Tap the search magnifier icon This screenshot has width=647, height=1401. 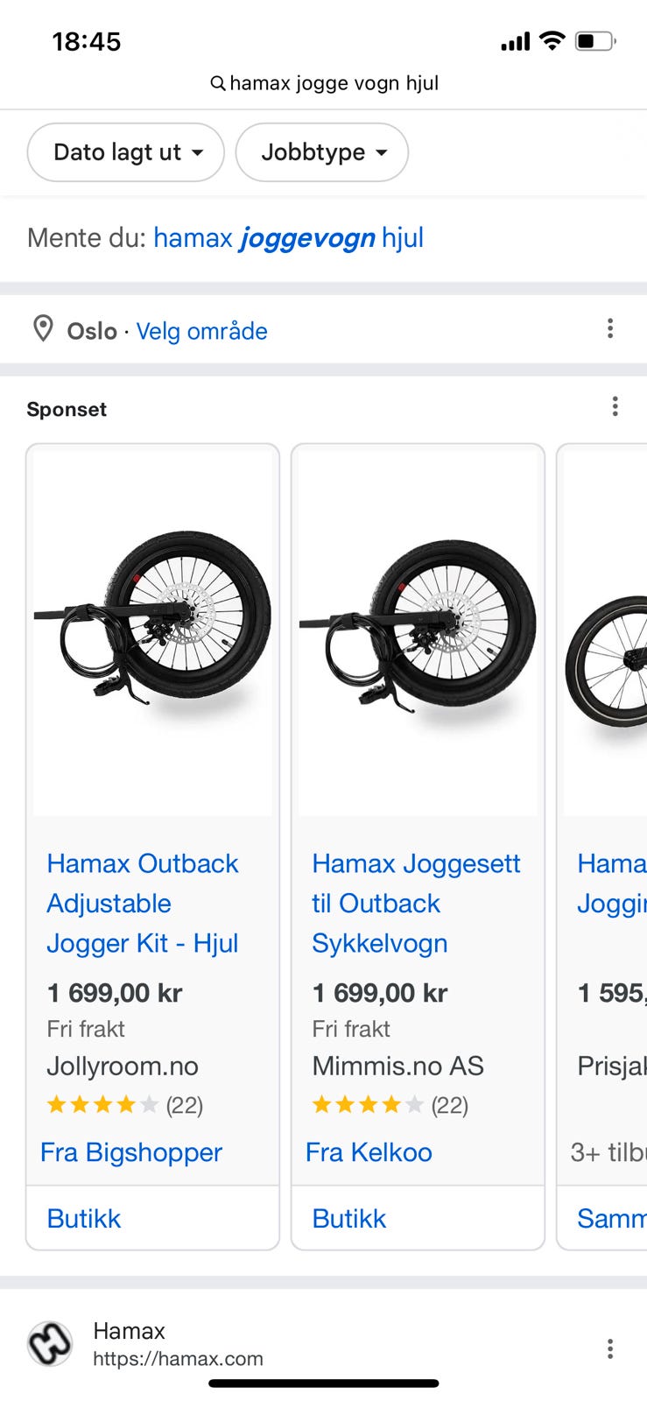pyautogui.click(x=218, y=84)
